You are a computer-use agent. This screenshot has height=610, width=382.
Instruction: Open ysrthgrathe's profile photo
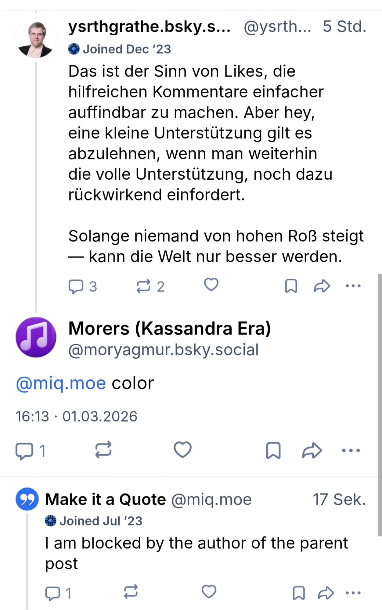point(36,38)
